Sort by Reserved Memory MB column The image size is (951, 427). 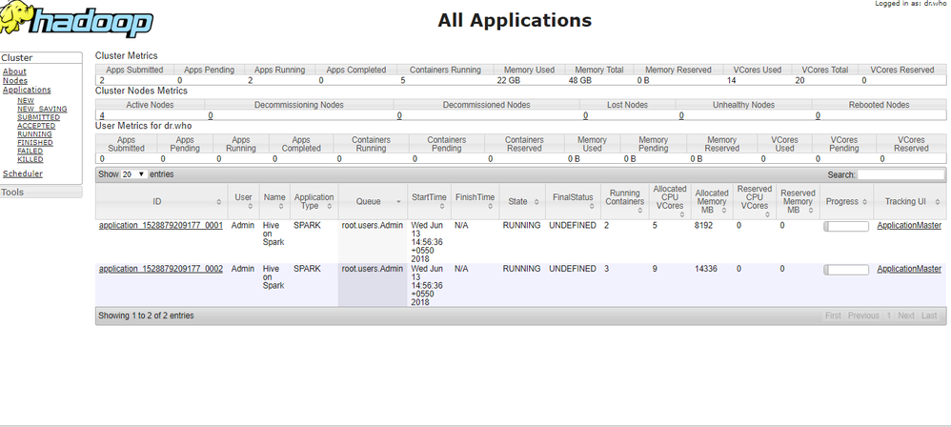point(798,201)
